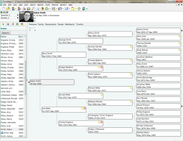Click the lightbulb hint on Ronald Wells
The width and height of the screenshot is (183, 141).
[x=102, y=95]
